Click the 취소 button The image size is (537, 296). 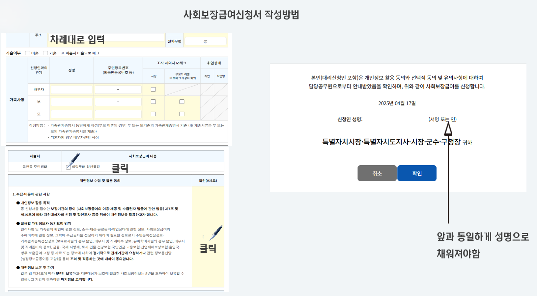coord(377,173)
